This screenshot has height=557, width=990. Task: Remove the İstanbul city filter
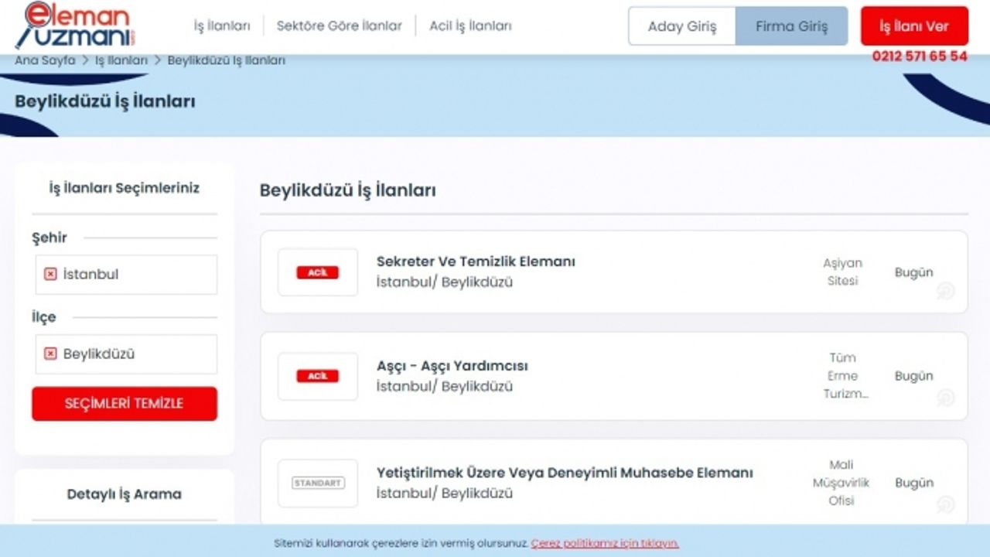click(50, 275)
